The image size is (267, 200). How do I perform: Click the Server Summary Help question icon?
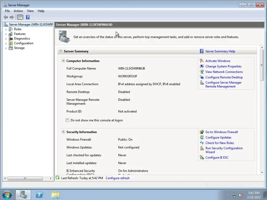point(202,51)
